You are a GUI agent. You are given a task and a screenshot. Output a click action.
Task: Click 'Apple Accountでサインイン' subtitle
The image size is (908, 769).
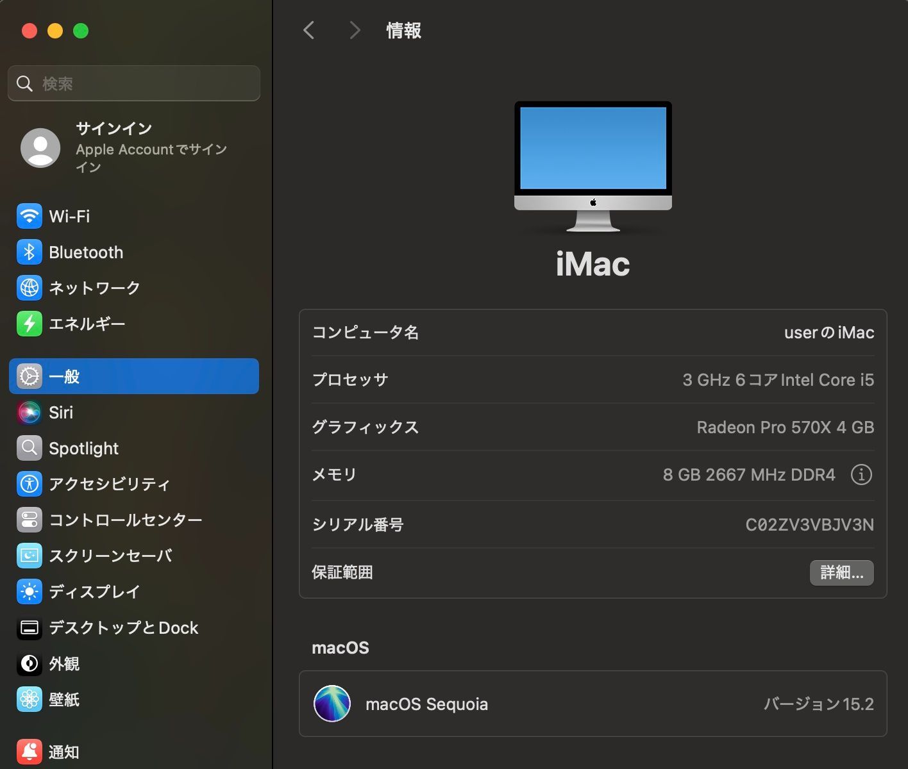tap(151, 158)
